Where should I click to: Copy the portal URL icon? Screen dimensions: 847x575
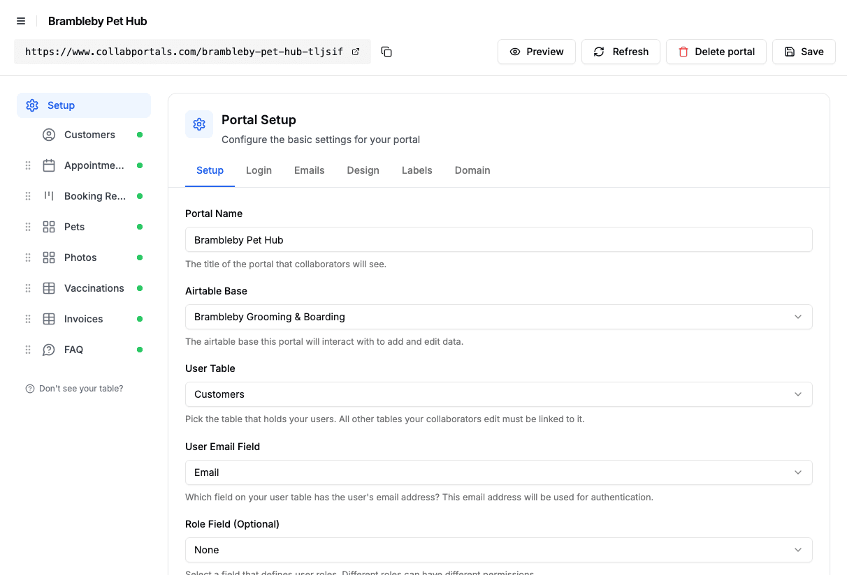click(x=386, y=52)
